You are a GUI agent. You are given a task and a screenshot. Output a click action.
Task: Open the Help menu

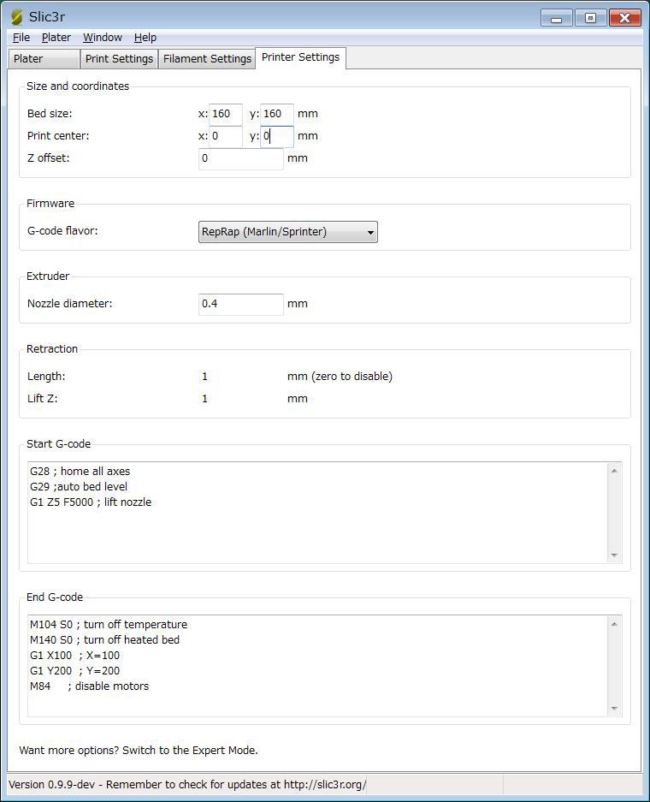tap(145, 38)
